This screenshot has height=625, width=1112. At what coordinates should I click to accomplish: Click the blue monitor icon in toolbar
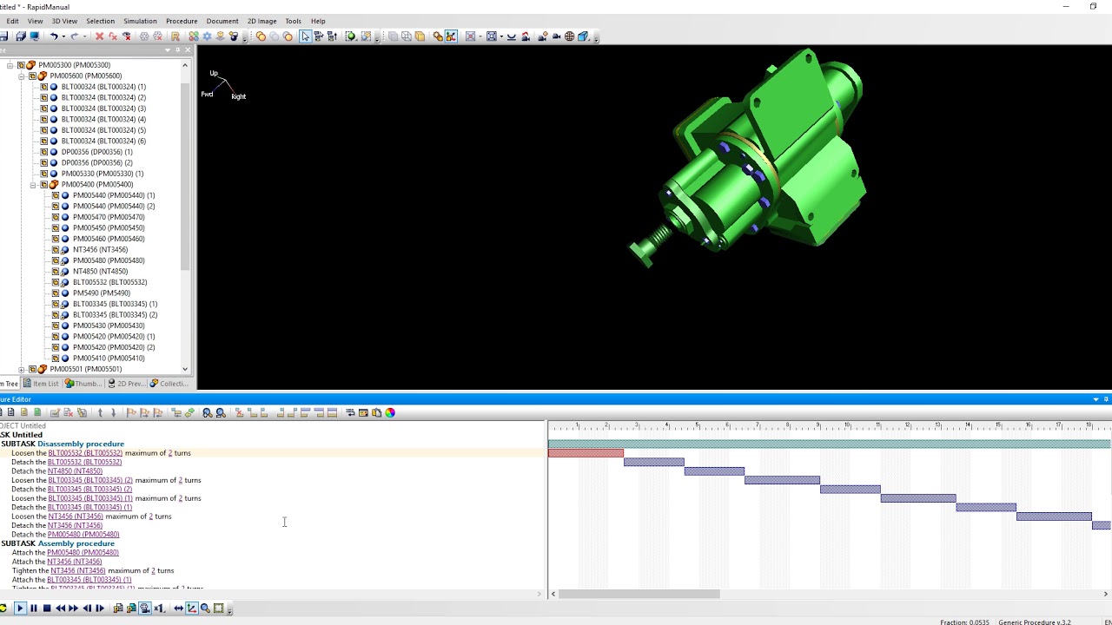click(35, 36)
